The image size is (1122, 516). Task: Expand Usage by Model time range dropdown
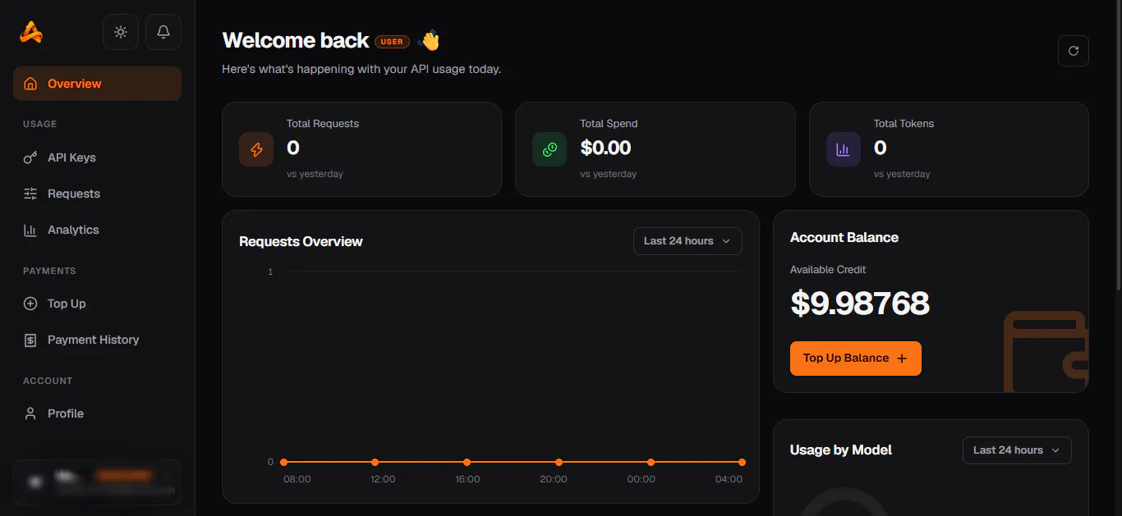coord(1017,450)
